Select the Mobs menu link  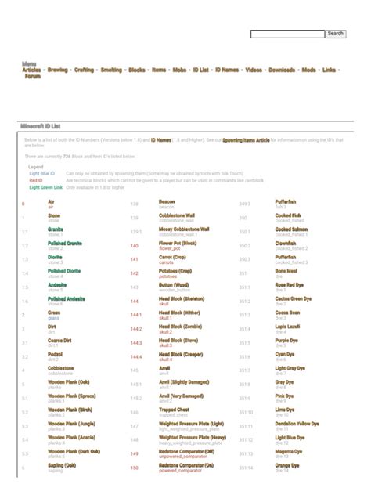pos(179,70)
